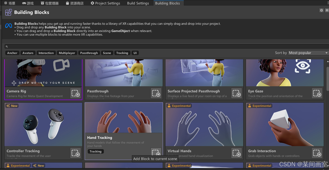Open Building Blocks settings gear

pos(322,10)
